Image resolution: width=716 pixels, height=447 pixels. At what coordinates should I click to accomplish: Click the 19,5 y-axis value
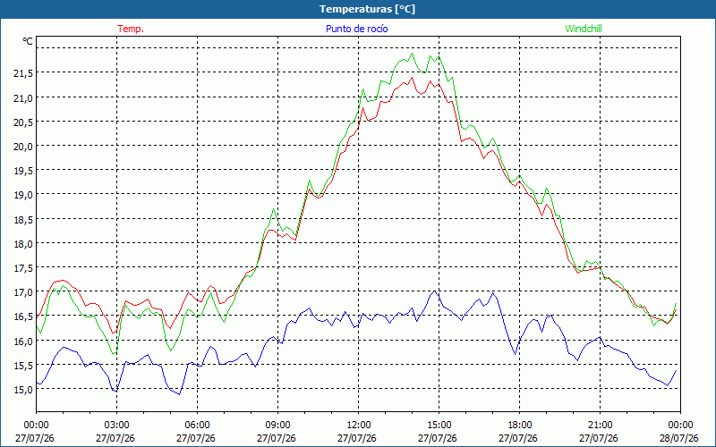pyautogui.click(x=23, y=170)
